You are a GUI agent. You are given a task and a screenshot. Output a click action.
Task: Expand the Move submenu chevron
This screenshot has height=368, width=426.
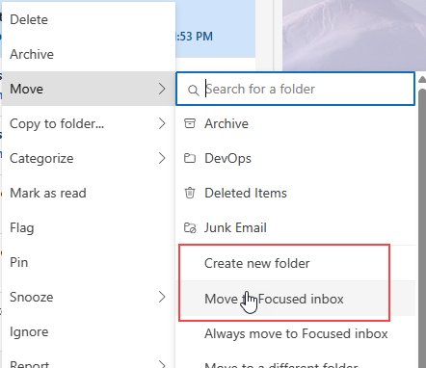point(162,89)
